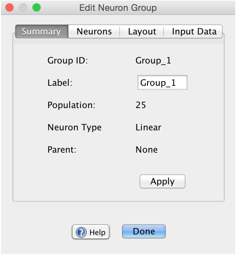Click the yellow minimize window button

tap(23, 7)
